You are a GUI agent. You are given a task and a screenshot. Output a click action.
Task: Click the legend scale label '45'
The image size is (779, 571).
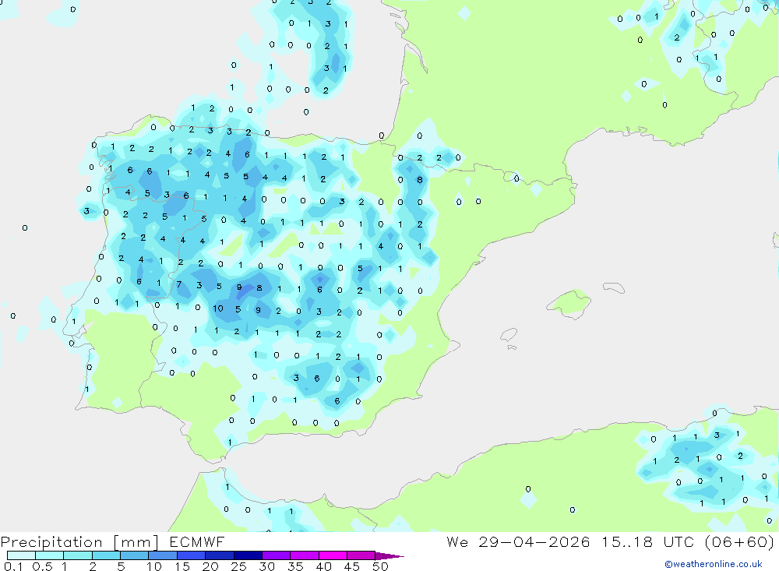click(352, 566)
